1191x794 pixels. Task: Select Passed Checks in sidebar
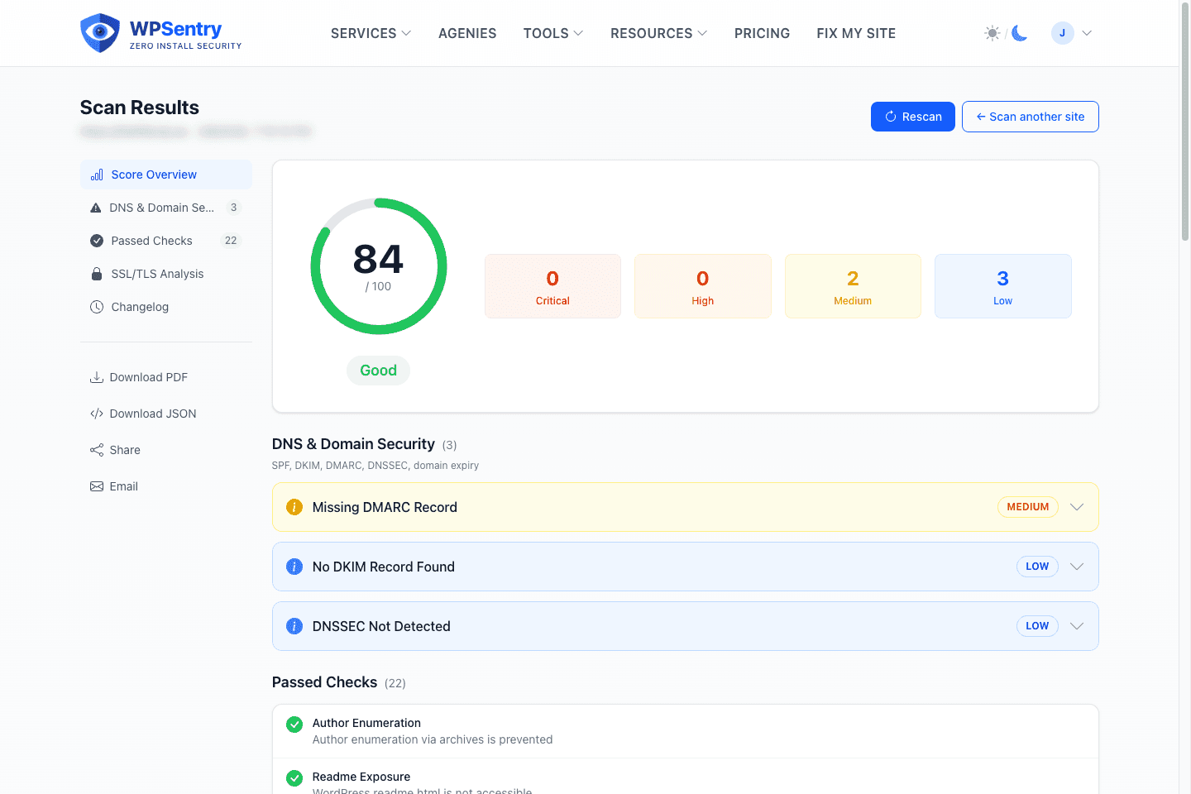(x=166, y=241)
